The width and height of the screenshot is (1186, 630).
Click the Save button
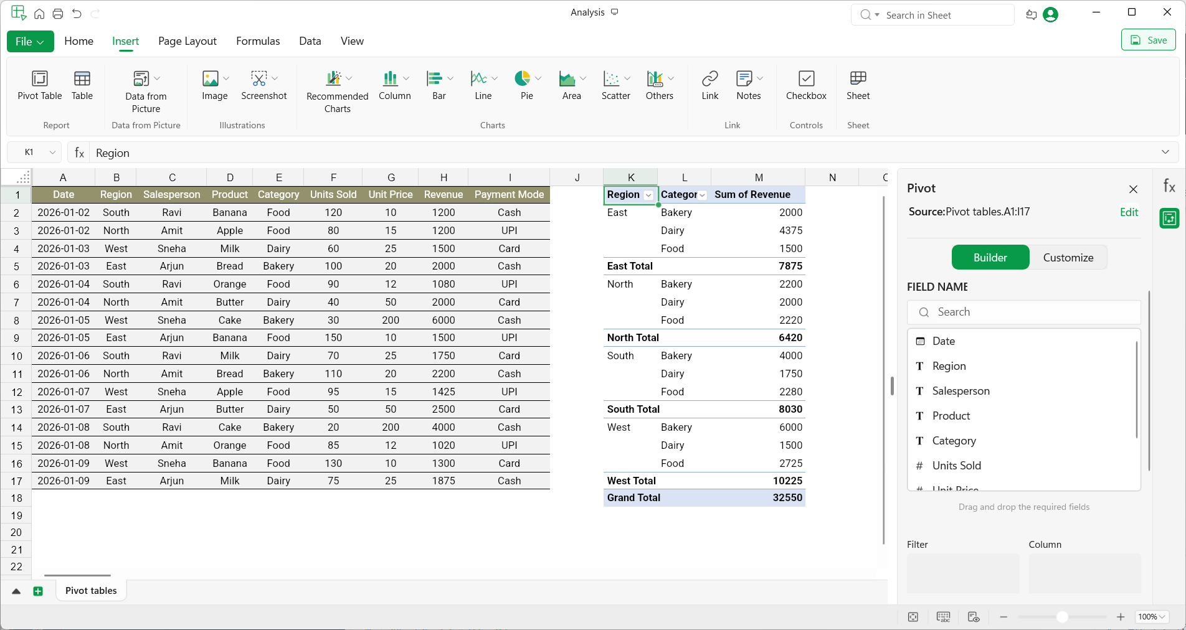(1148, 40)
